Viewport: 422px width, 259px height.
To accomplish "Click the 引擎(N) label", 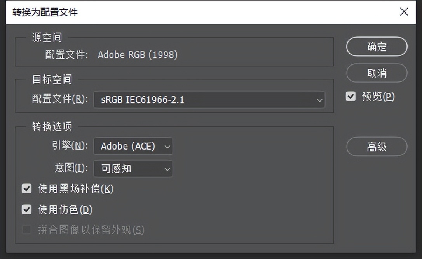I will point(70,146).
